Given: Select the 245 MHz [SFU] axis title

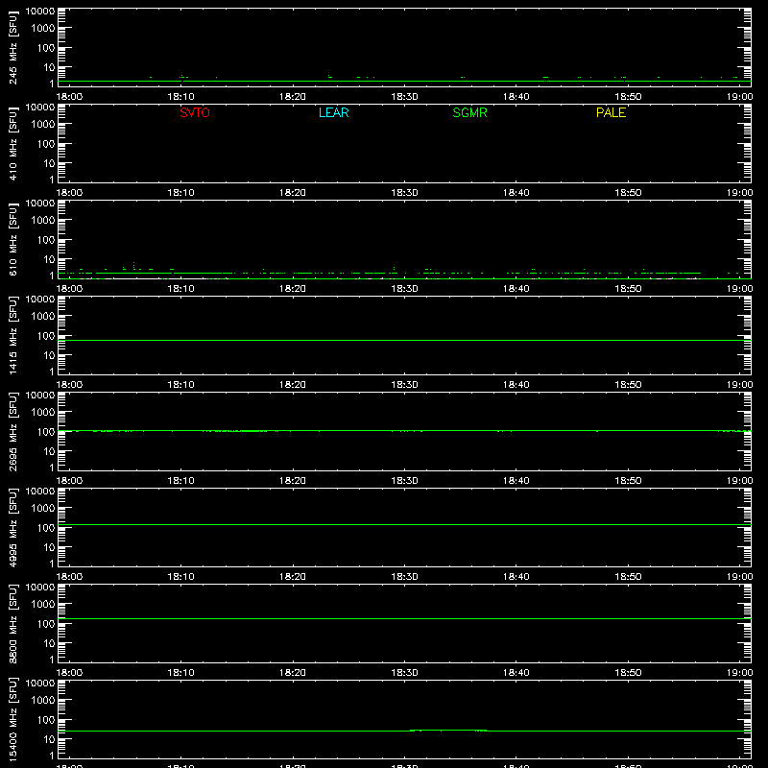Looking at the screenshot, I should click(x=12, y=47).
